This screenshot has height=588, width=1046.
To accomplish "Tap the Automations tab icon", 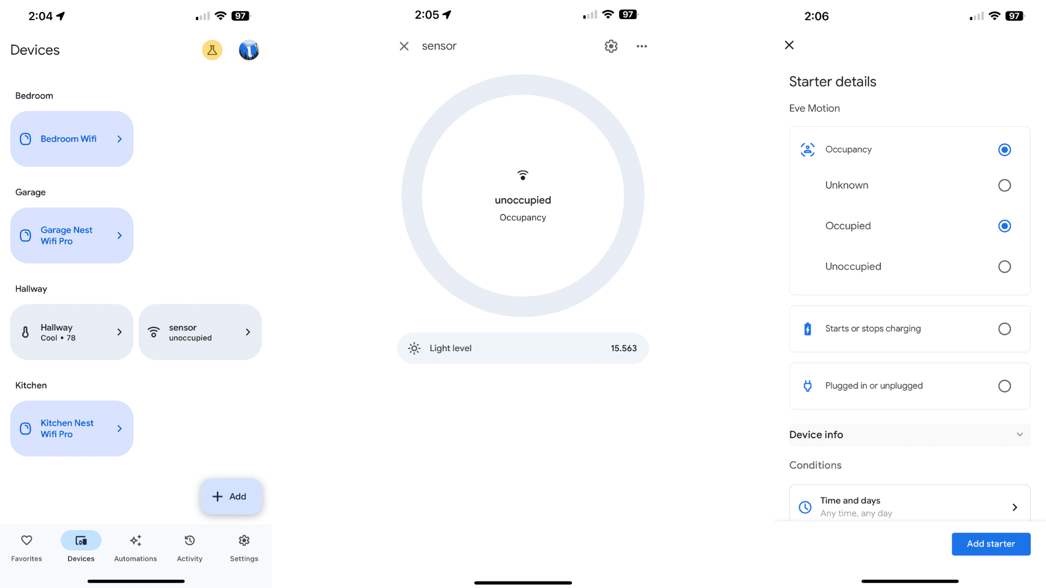I will click(135, 540).
